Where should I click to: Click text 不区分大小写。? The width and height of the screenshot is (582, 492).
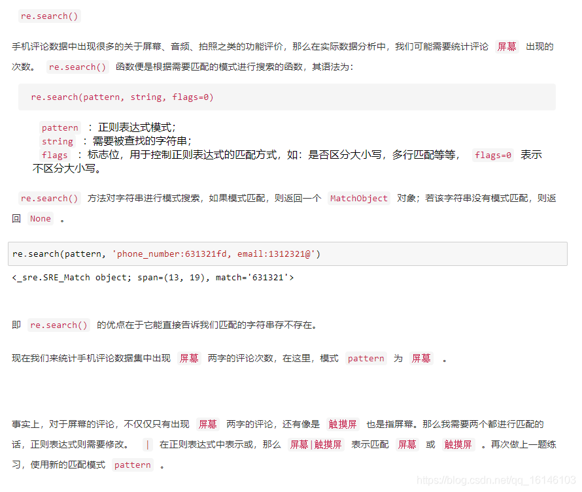click(x=67, y=169)
